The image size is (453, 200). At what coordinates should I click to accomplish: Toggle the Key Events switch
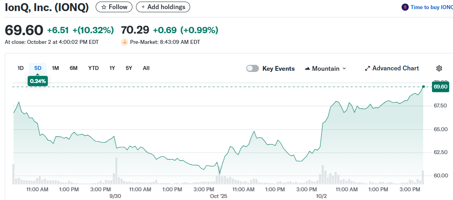pos(253,68)
